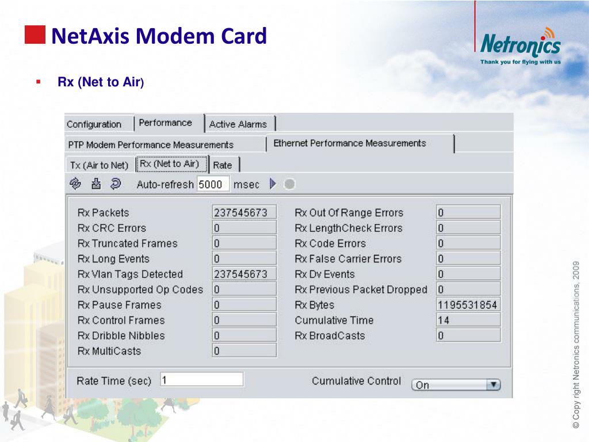
Task: Click the Auto-refresh label
Action: coord(165,185)
